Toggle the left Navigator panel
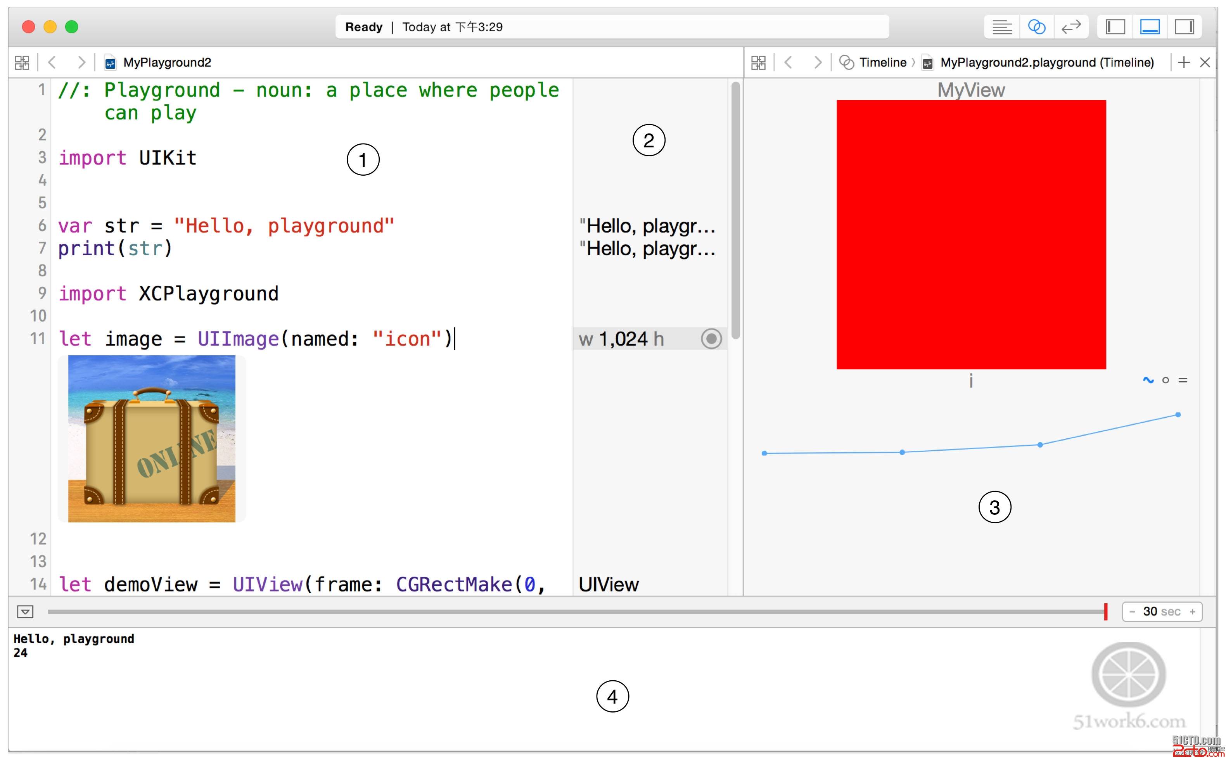This screenshot has width=1226, height=761. 1115,27
